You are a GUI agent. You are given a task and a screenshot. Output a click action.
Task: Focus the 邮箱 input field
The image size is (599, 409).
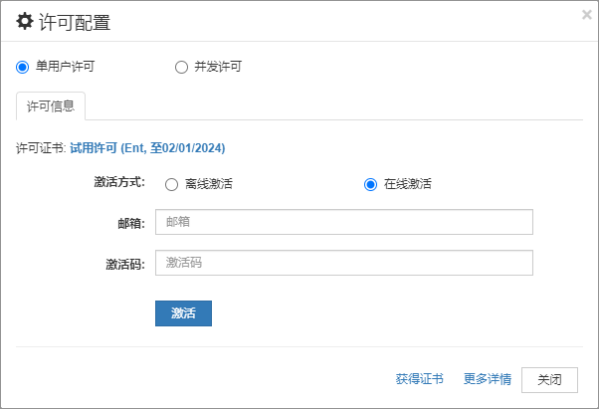pyautogui.click(x=344, y=222)
